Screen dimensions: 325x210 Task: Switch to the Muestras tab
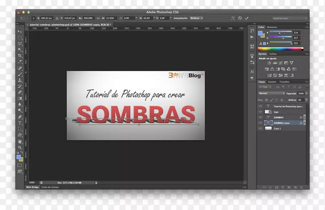click(272, 27)
